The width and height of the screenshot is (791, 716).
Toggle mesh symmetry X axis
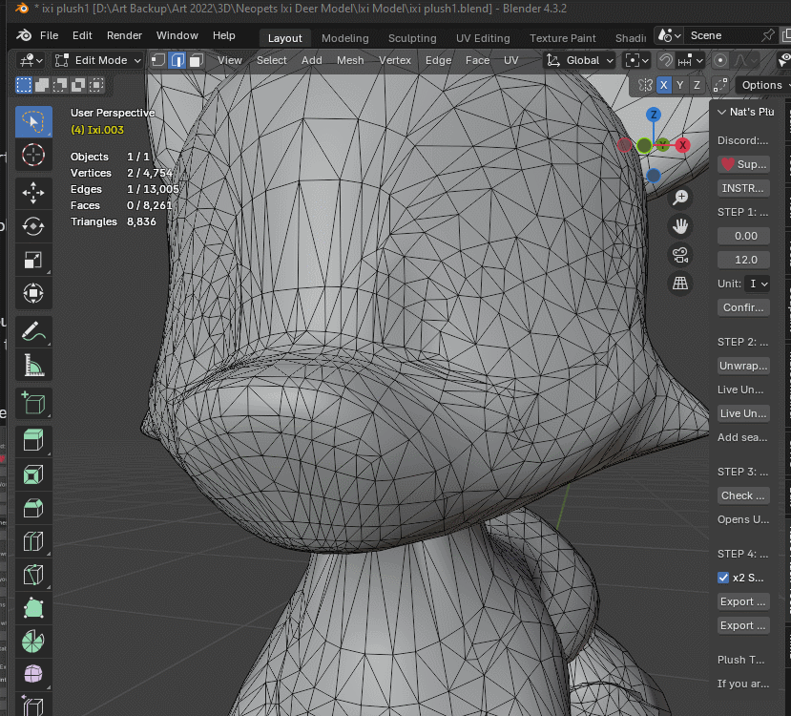(663, 85)
